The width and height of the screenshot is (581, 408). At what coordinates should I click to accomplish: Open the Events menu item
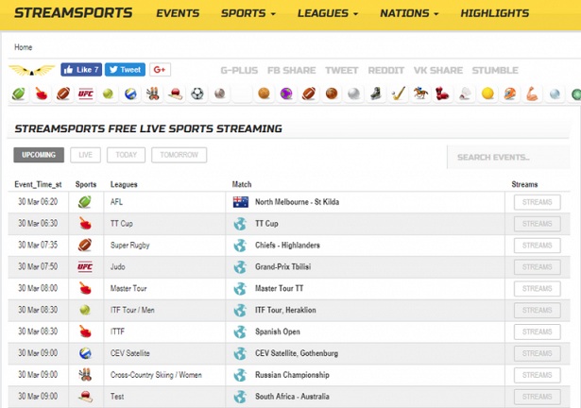coord(178,13)
